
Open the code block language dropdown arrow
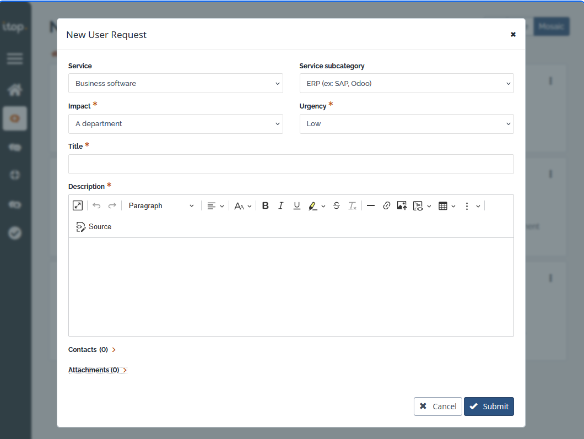[429, 206]
